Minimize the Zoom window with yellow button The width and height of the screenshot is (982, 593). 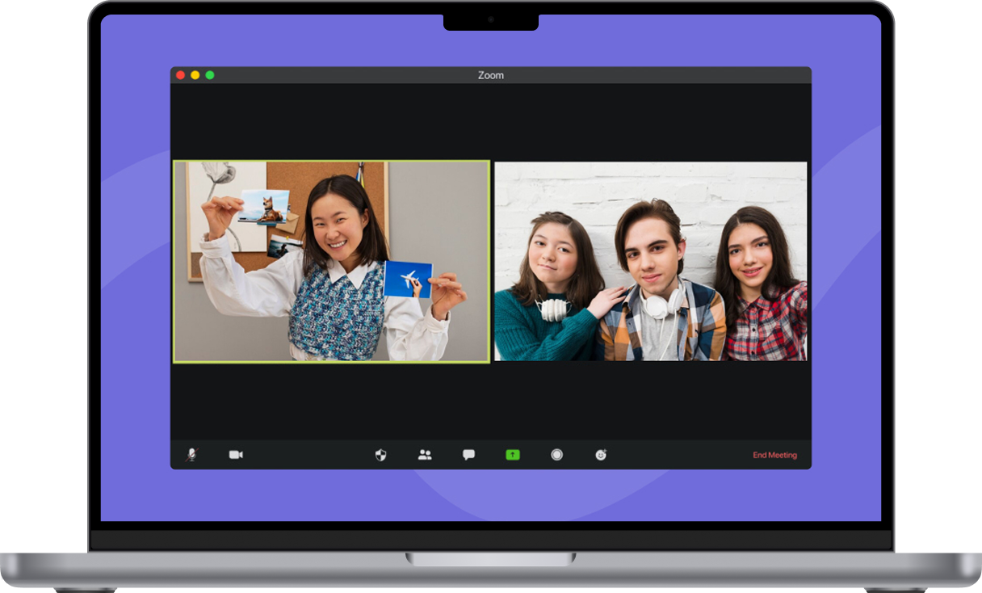195,75
